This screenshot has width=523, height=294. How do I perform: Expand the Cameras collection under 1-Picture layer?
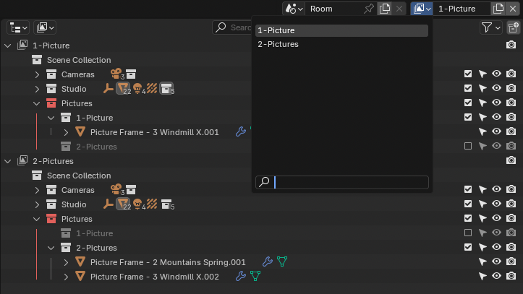pos(38,74)
